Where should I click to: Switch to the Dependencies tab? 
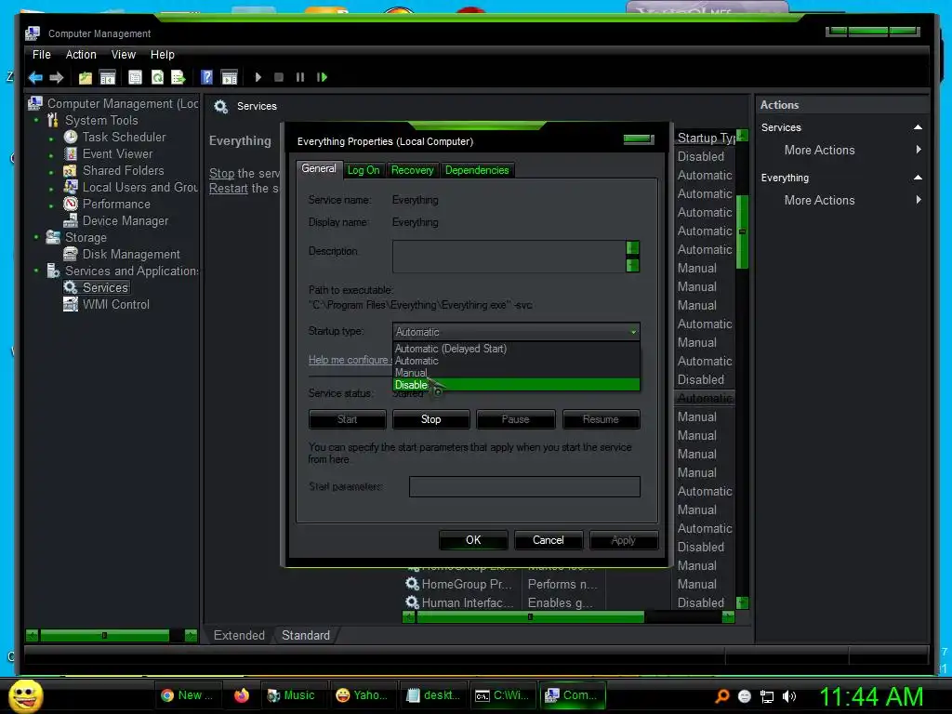point(477,171)
